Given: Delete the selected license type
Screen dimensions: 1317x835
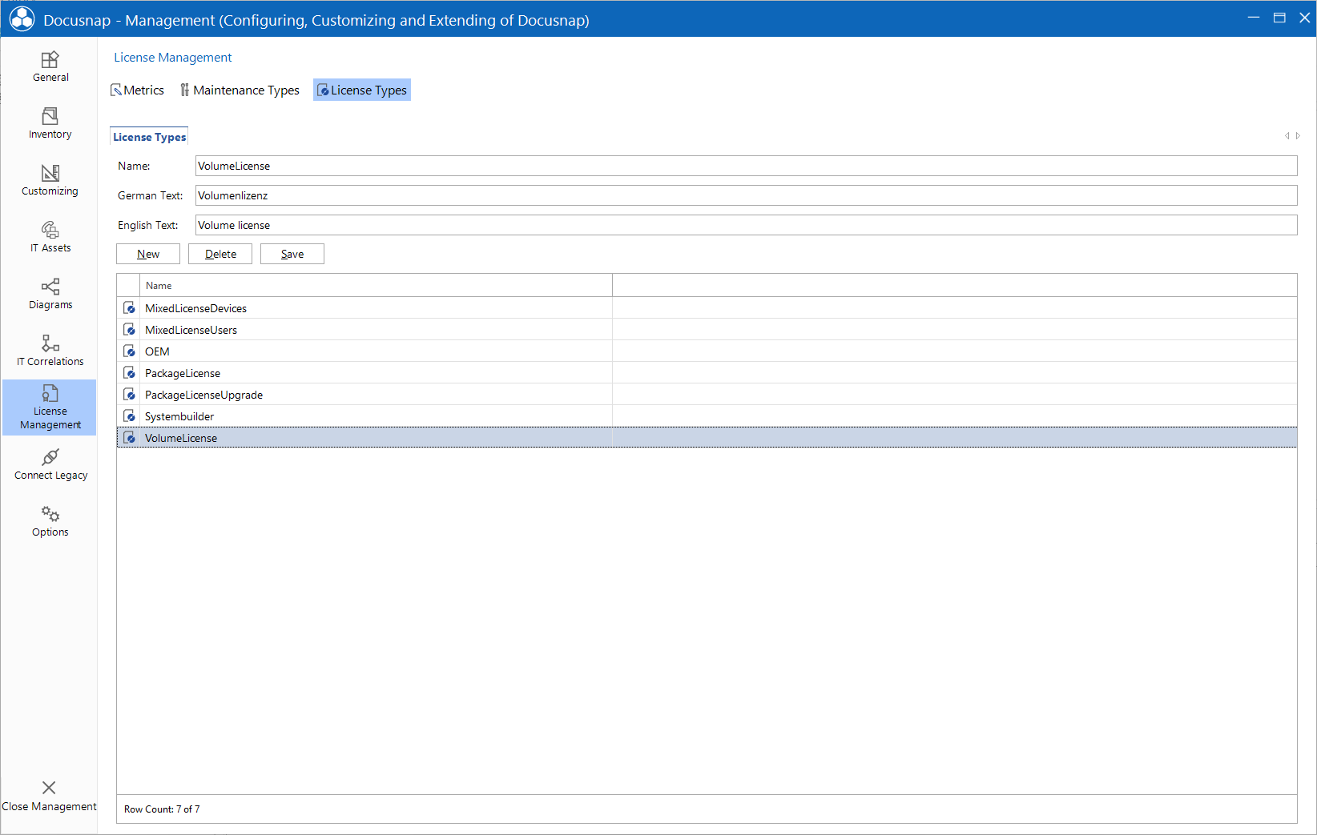Looking at the screenshot, I should (x=220, y=254).
